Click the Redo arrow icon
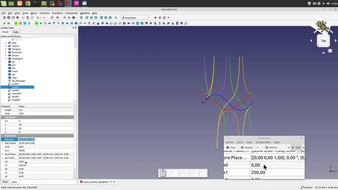 (44, 17)
